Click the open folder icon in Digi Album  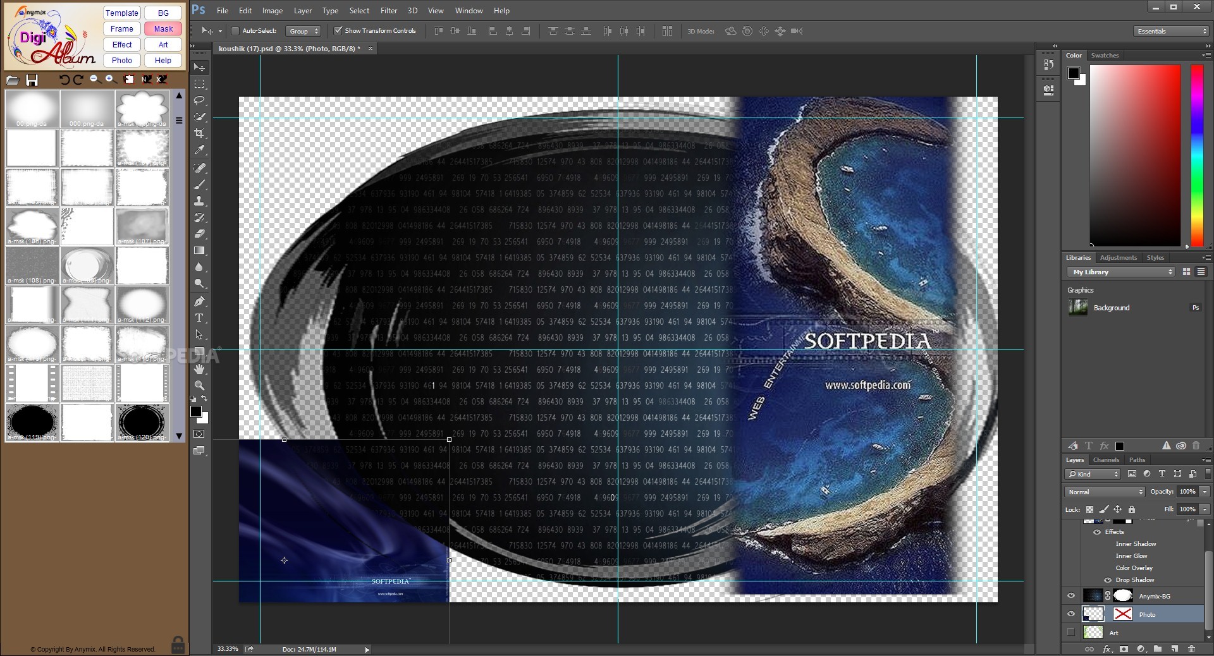13,80
